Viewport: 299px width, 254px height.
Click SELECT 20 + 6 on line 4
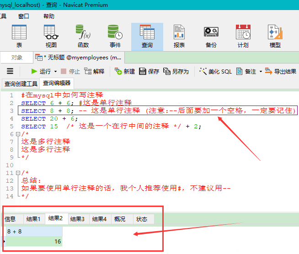coord(49,119)
